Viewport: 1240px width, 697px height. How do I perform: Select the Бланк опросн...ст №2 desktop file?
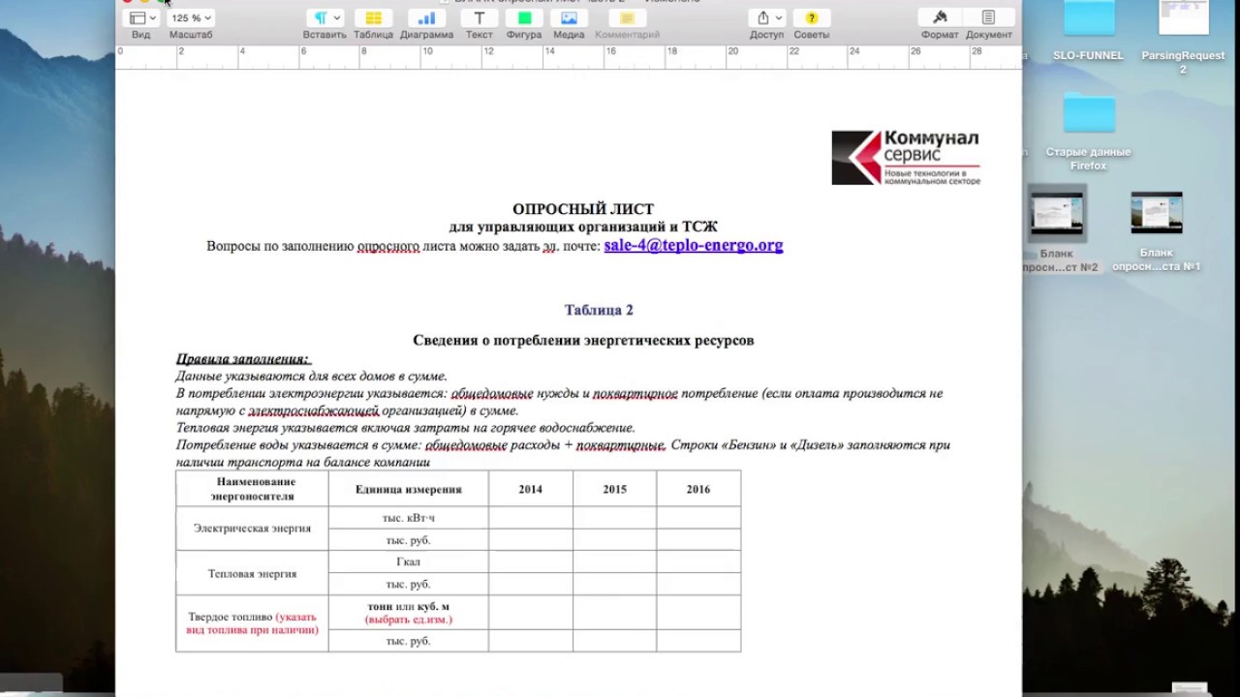coord(1058,229)
